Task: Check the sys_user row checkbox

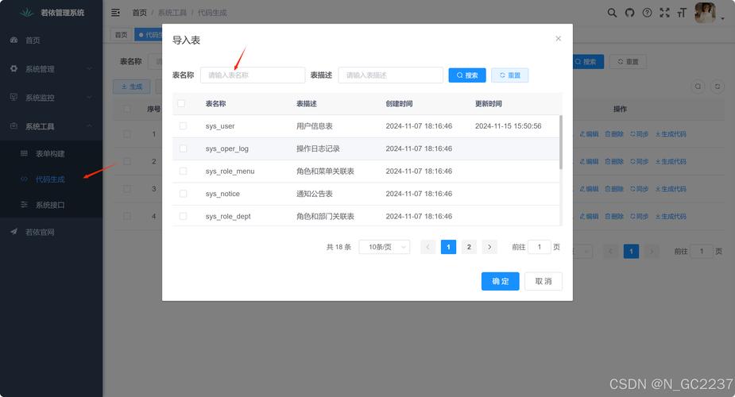Action: pos(183,126)
